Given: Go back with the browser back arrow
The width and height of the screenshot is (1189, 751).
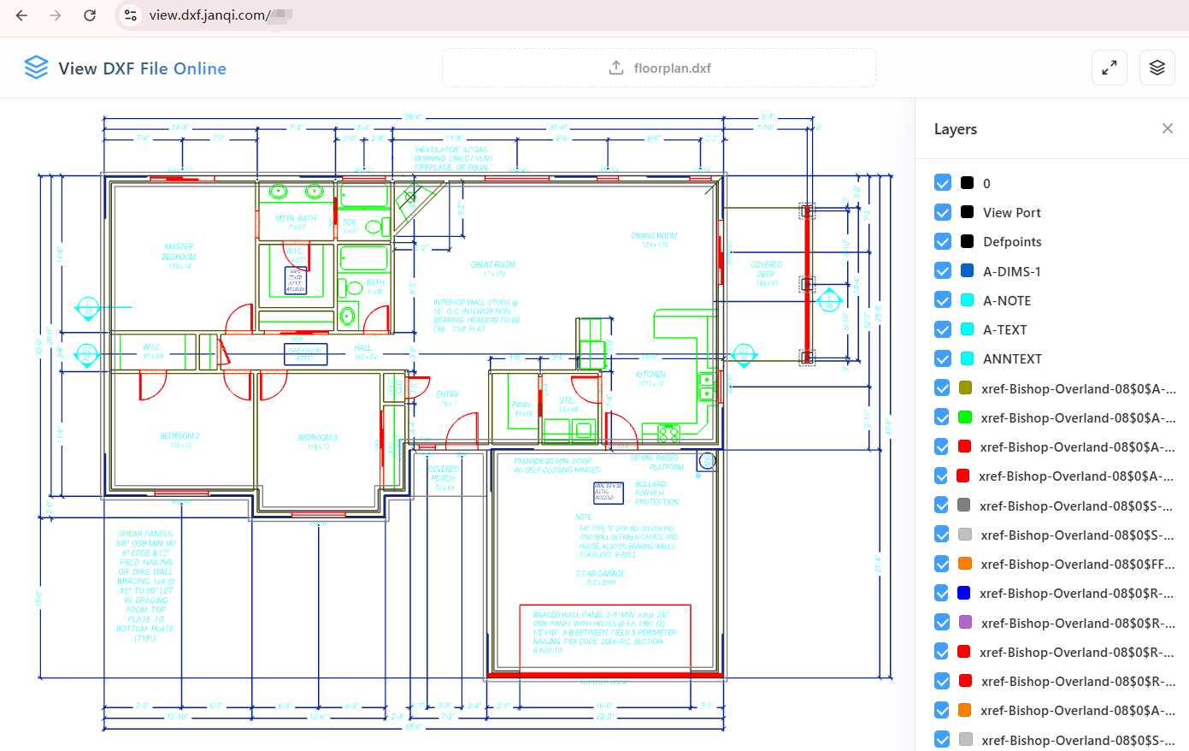Looking at the screenshot, I should click(22, 15).
